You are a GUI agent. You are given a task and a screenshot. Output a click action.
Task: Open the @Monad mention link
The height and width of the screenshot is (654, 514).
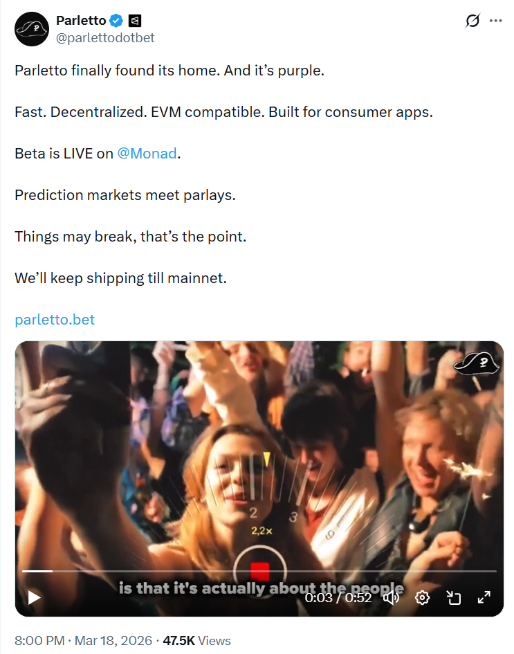click(x=147, y=154)
